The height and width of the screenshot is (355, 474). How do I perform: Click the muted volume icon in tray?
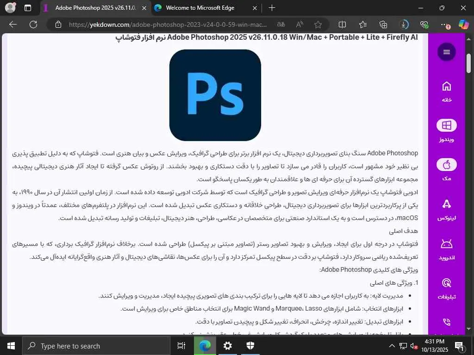point(414,346)
